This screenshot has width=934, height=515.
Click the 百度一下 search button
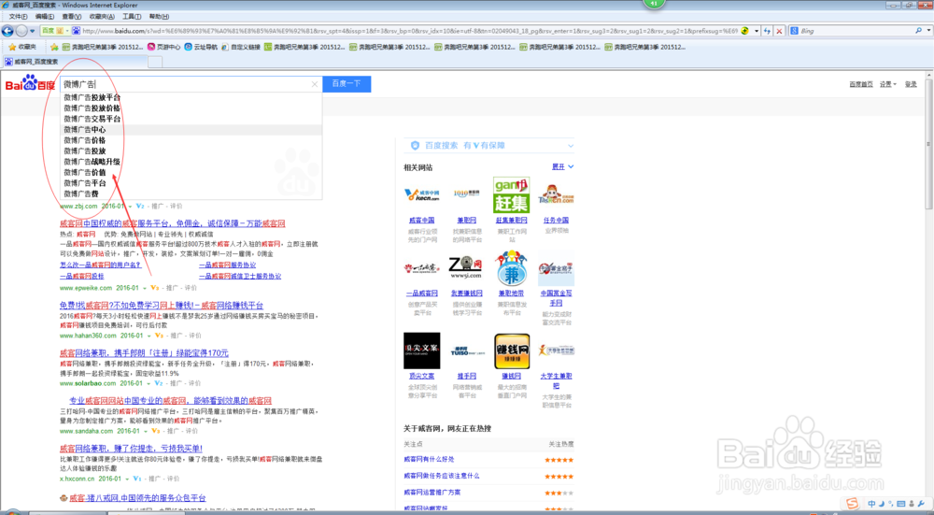(x=347, y=84)
